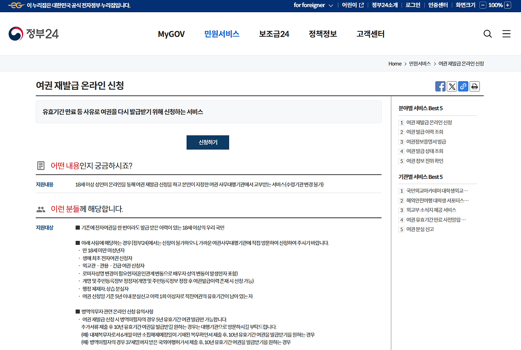The image size is (521, 350).
Task: Copy the page URL link icon
Action: click(463, 86)
